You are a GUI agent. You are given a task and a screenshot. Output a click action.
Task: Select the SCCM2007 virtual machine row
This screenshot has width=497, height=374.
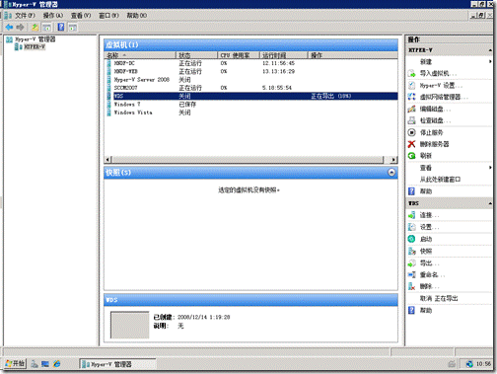(250, 88)
